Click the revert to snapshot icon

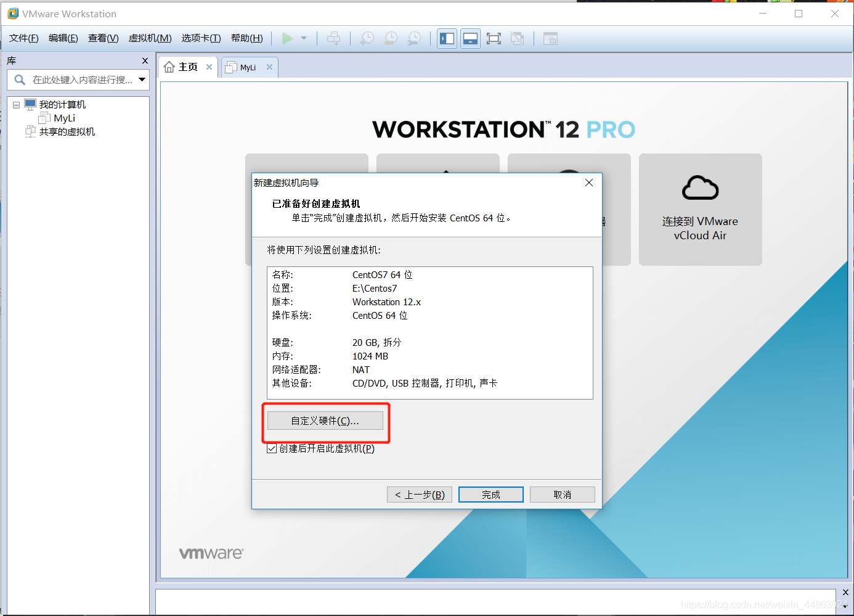pos(391,38)
